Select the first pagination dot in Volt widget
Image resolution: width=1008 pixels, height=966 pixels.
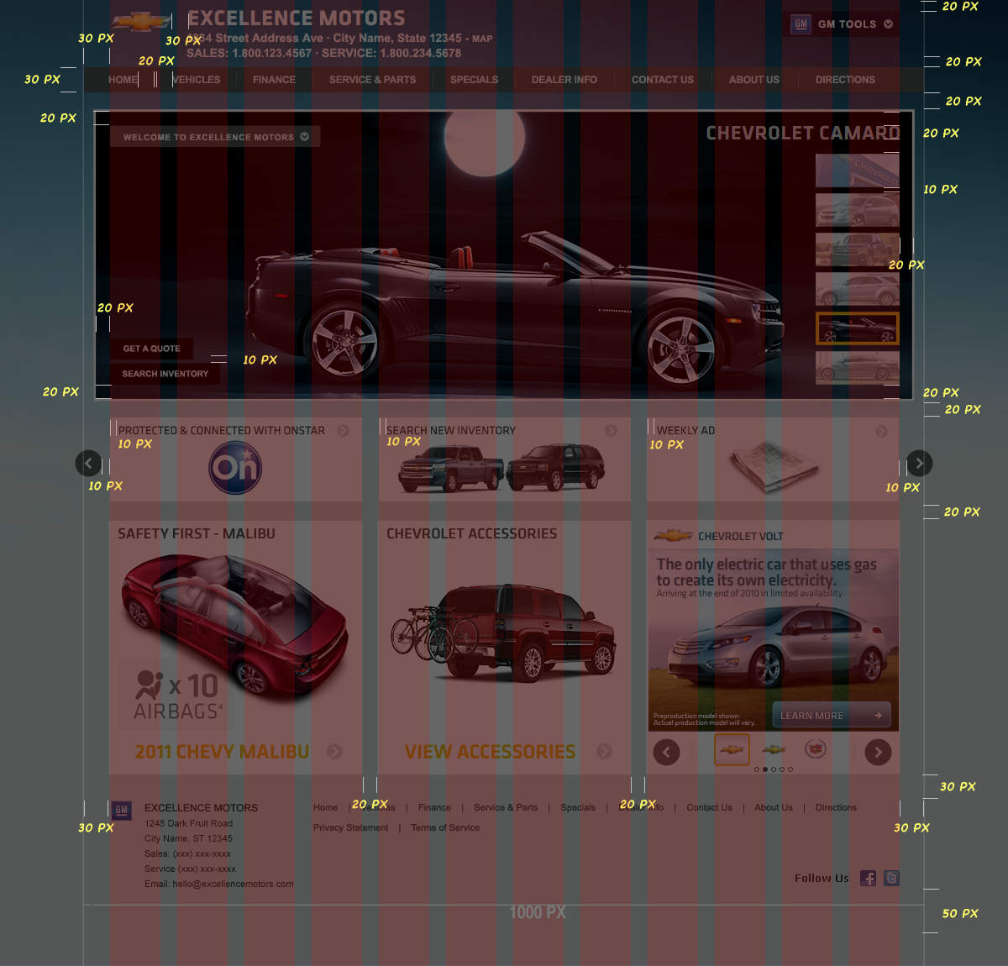757,769
